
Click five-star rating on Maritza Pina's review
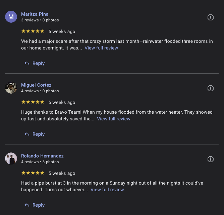click(x=33, y=31)
